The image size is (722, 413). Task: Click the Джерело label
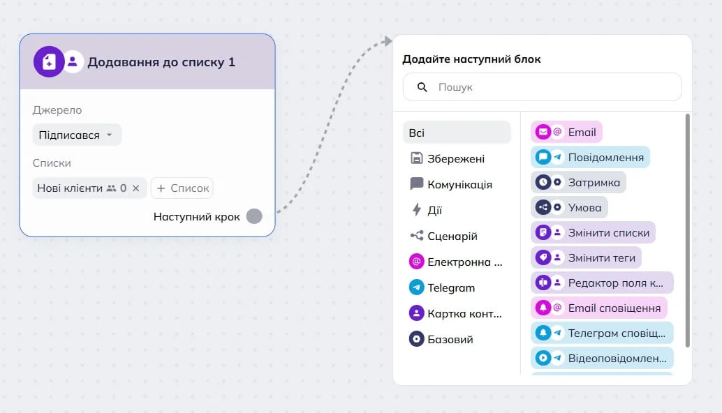coord(57,110)
